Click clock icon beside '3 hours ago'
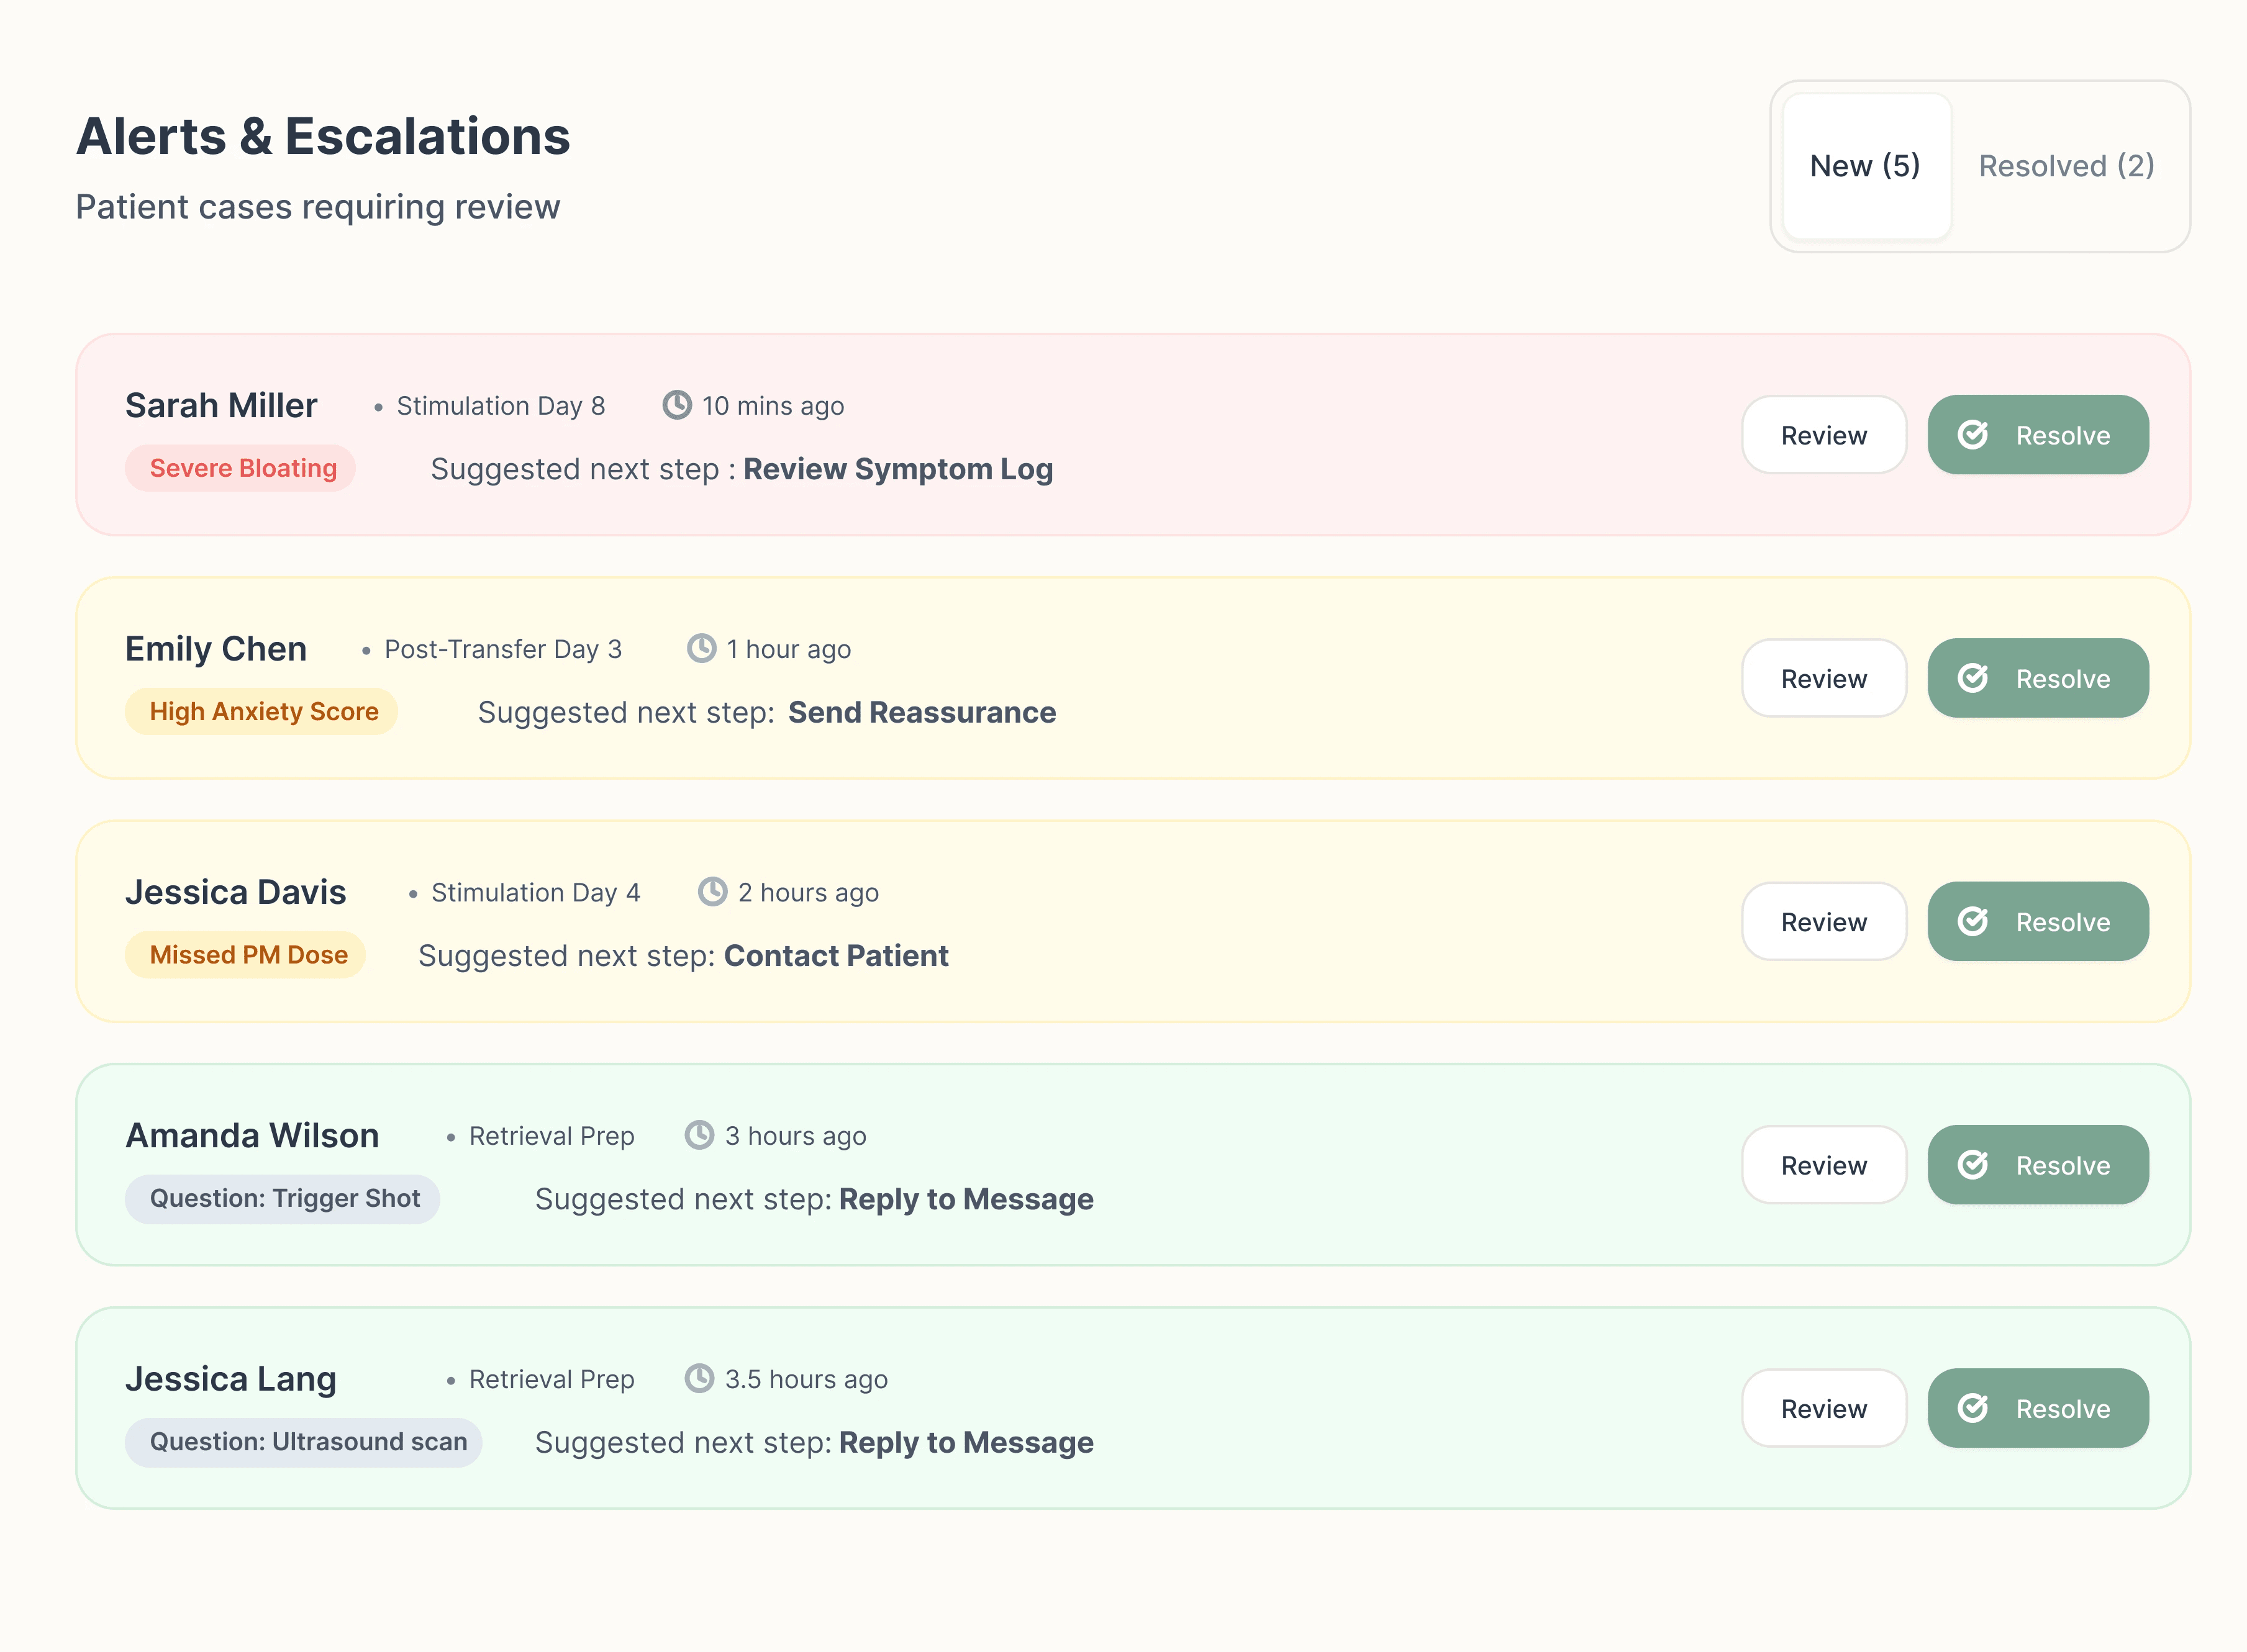This screenshot has height=1652, width=2247. (x=699, y=1135)
